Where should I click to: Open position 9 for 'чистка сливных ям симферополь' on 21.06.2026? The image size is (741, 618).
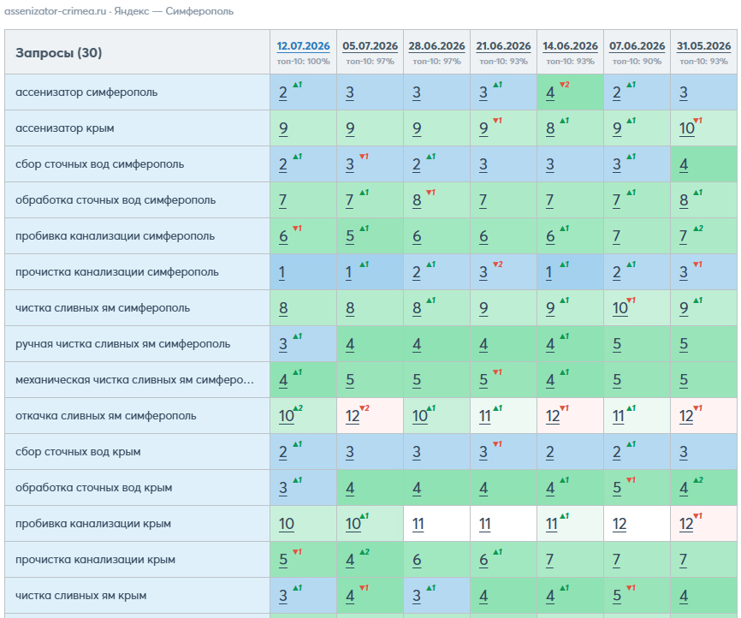[x=483, y=308]
